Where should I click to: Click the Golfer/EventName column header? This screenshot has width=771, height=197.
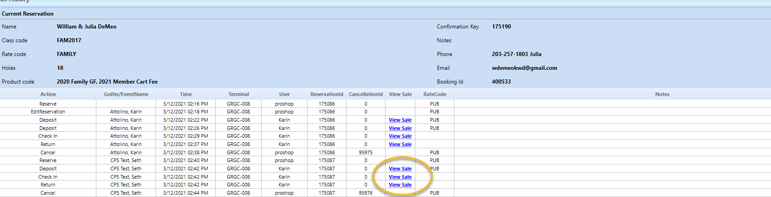[126, 94]
